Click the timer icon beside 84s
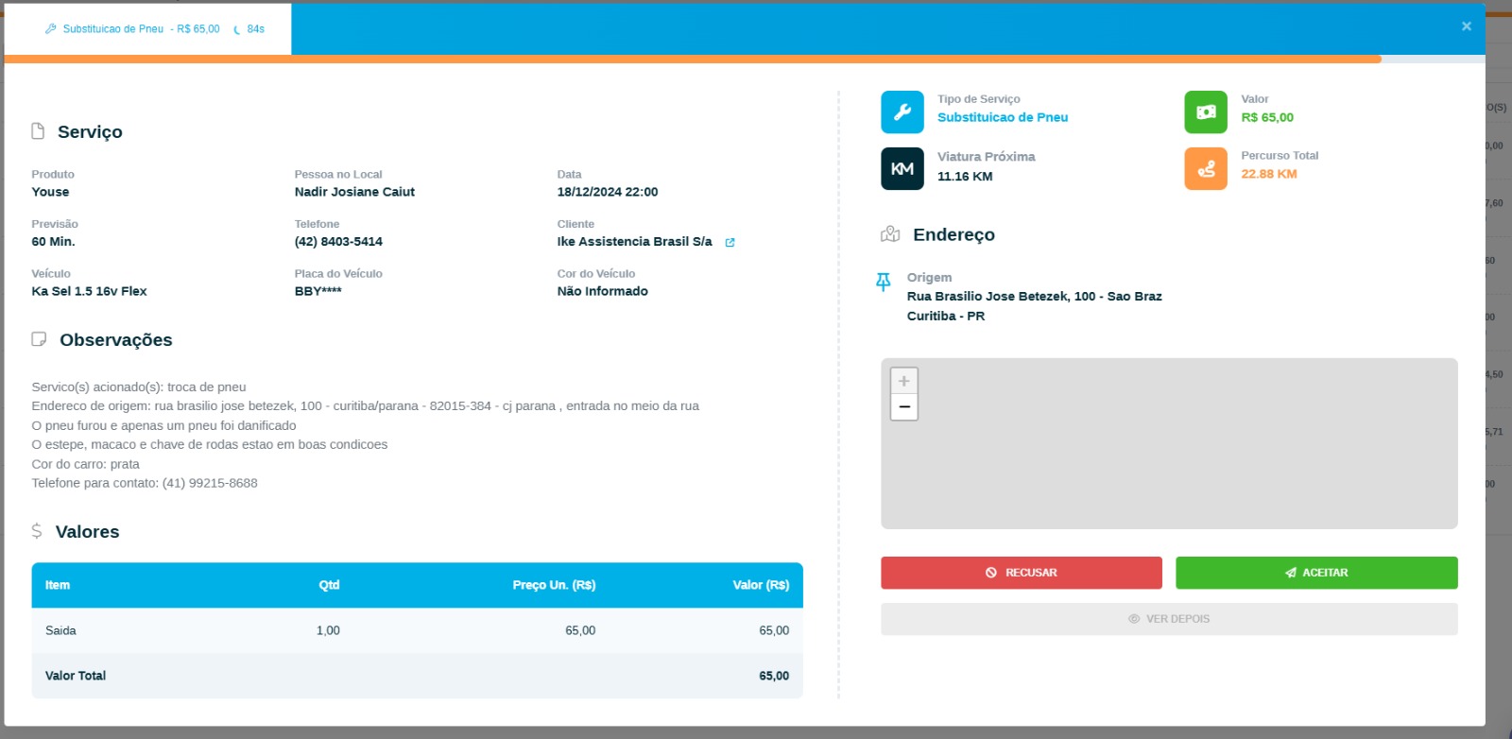Image resolution: width=1512 pixels, height=739 pixels. coord(237,29)
